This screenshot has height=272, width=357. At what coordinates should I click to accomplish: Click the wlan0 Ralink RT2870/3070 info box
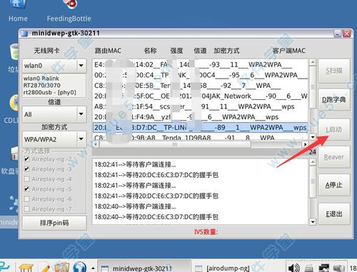coord(54,86)
